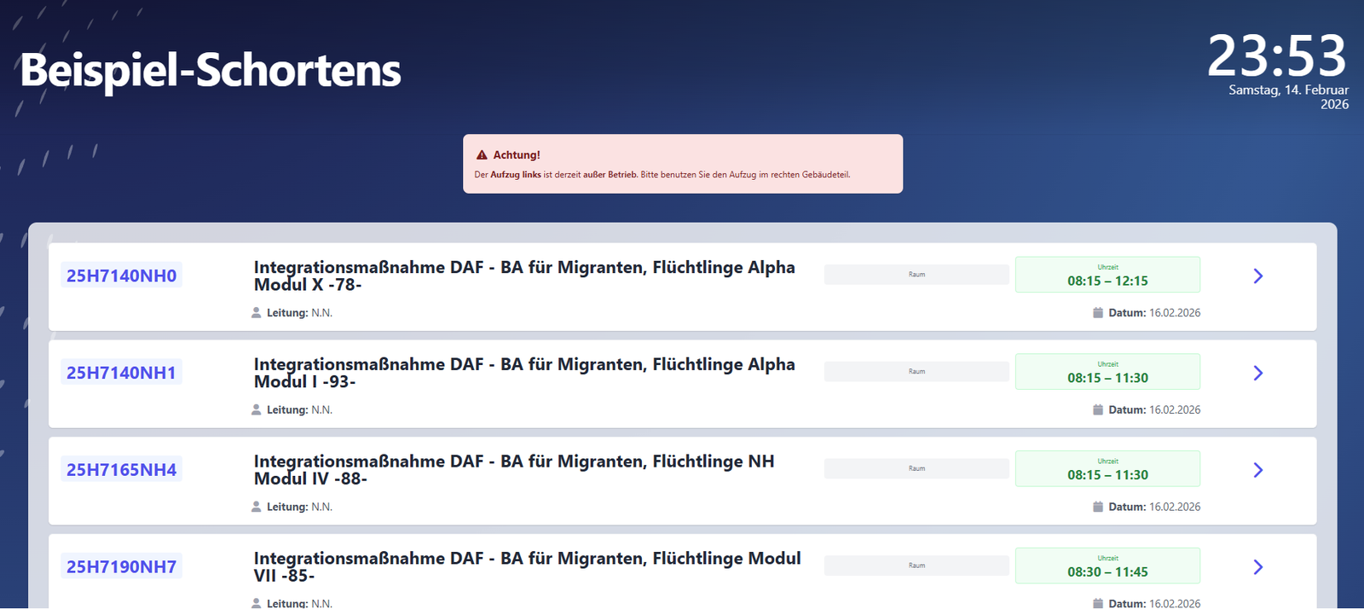Click title Flüchtlinge Modul VII -85-
The width and height of the screenshot is (1364, 615).
tap(528, 567)
